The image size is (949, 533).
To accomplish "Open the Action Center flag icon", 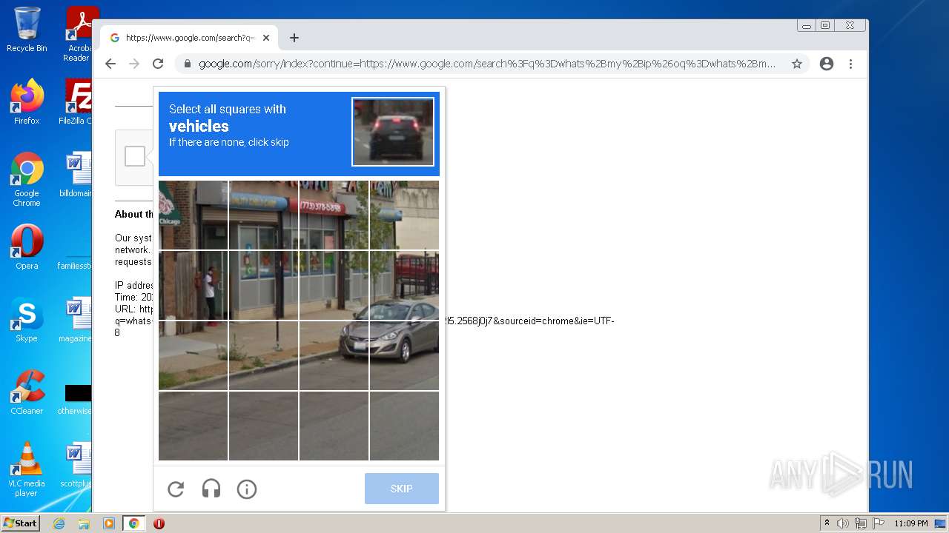I will click(878, 523).
